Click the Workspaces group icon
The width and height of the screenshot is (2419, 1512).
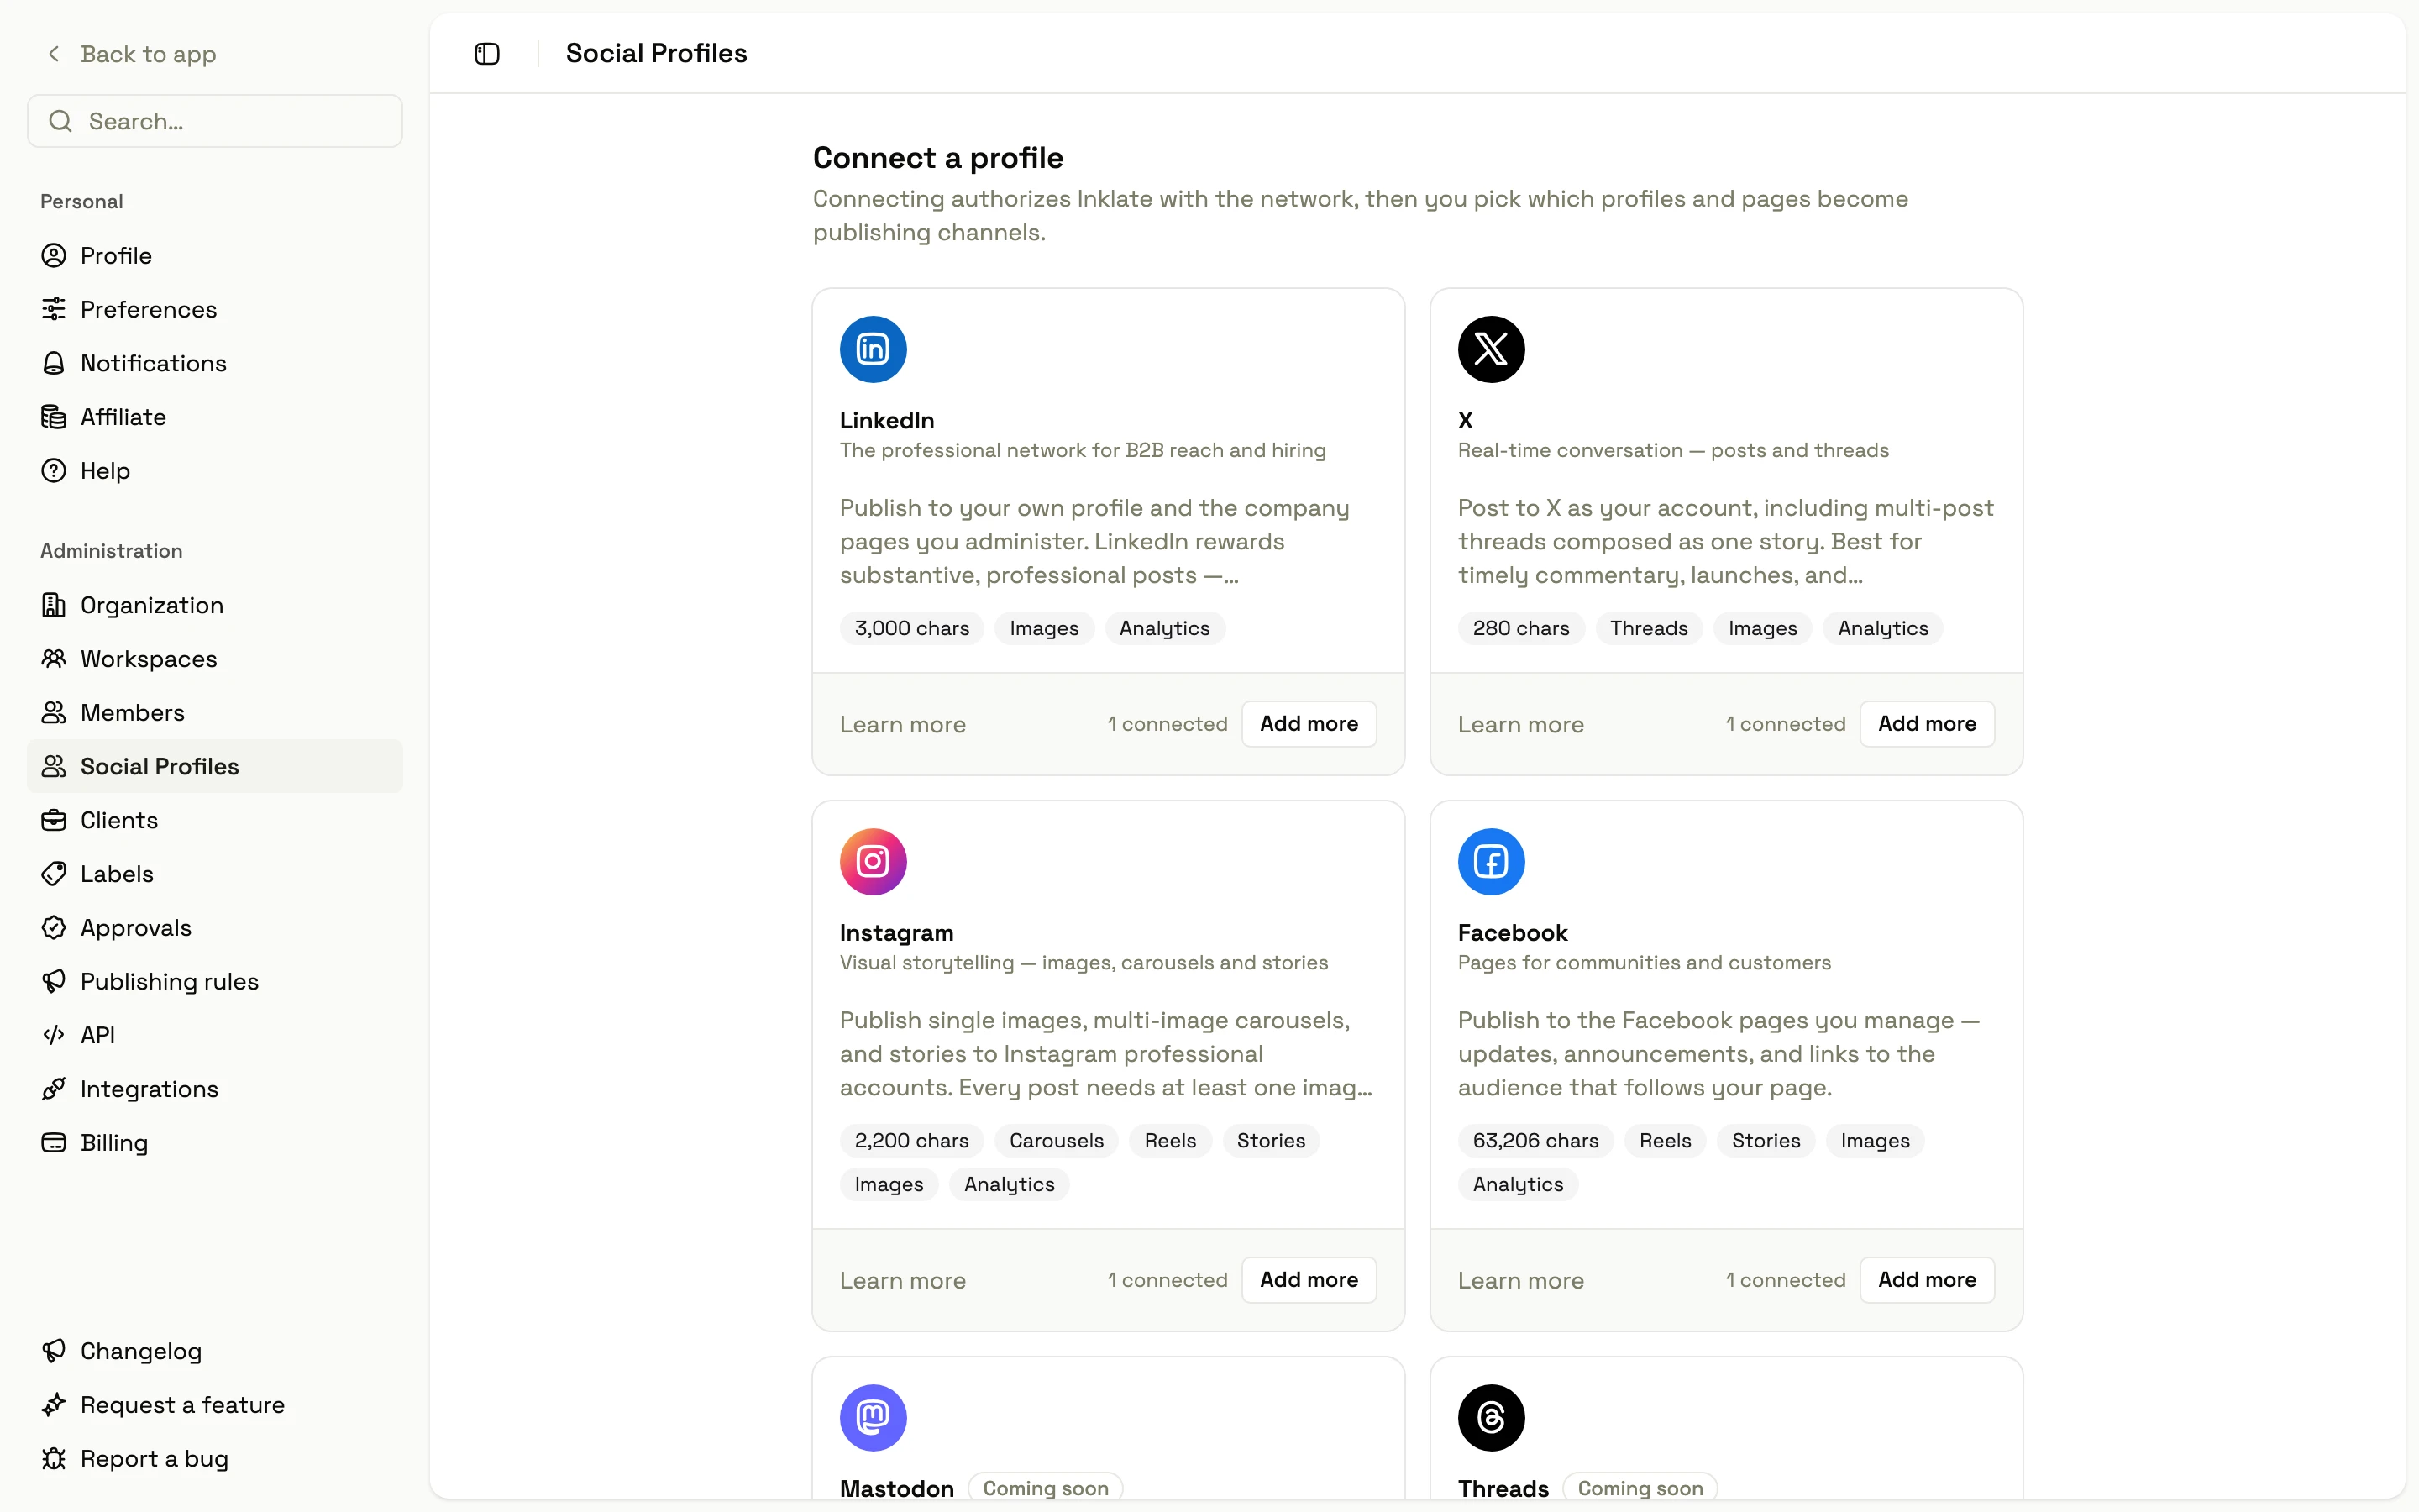click(54, 659)
